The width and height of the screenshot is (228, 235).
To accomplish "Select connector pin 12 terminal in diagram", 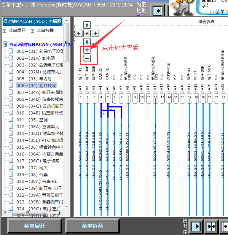I will coord(155,98).
